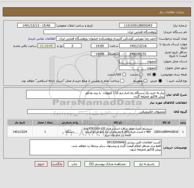The image size is (194, 188).
Task: Click the requester field احمد رضا مهرابی کوشکی
Action: pyautogui.click(x=107, y=39)
